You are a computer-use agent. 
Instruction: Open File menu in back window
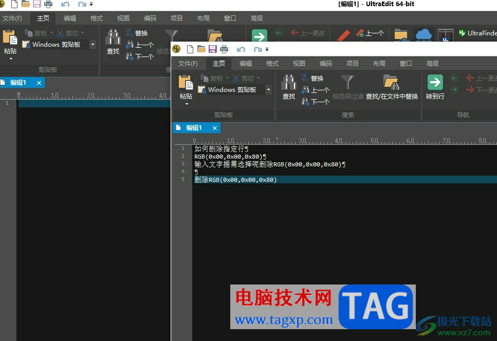pyautogui.click(x=12, y=18)
